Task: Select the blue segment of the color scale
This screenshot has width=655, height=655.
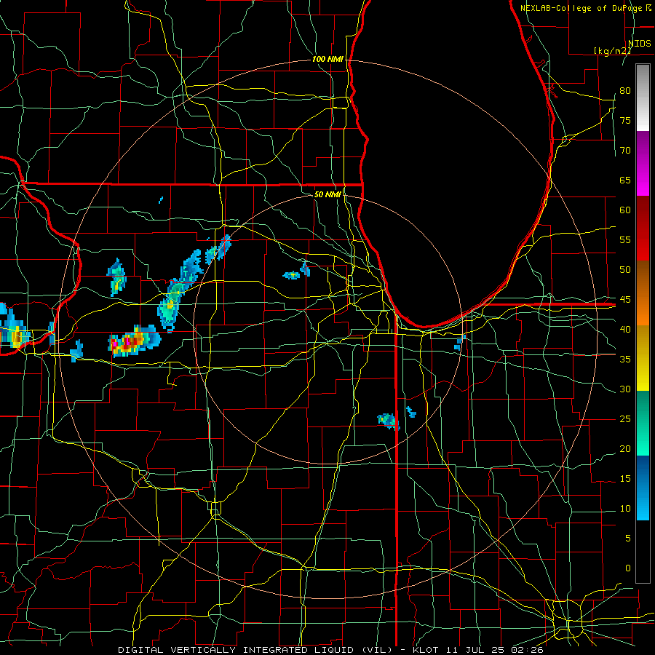Action: point(643,488)
